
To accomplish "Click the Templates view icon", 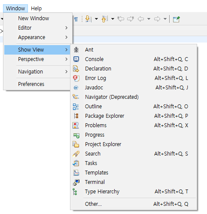I will click(76, 173).
